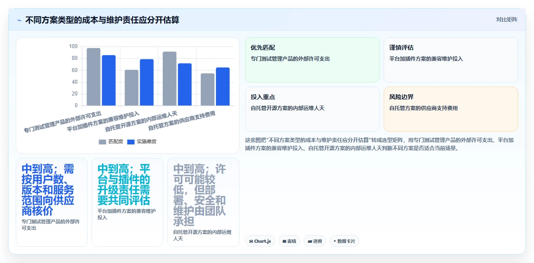Open the 风险边界 orange card

(451, 109)
